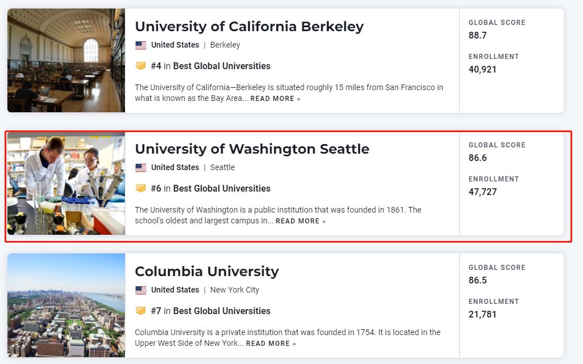The width and height of the screenshot is (583, 364).
Task: Click the yellow ranking badge next to #6
Action: click(x=141, y=188)
